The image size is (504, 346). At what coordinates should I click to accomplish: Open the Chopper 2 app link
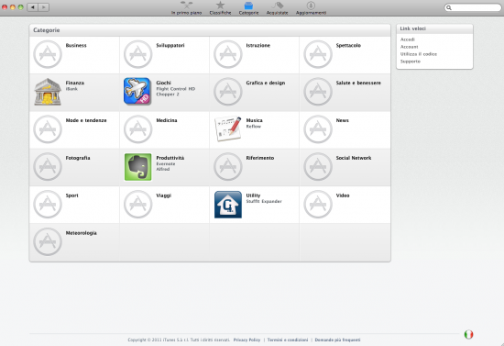pos(168,95)
